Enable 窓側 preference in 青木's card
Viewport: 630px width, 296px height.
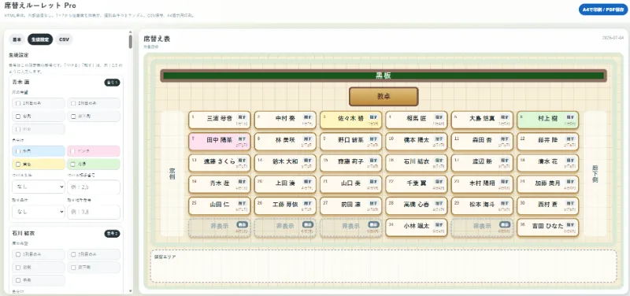pos(18,117)
